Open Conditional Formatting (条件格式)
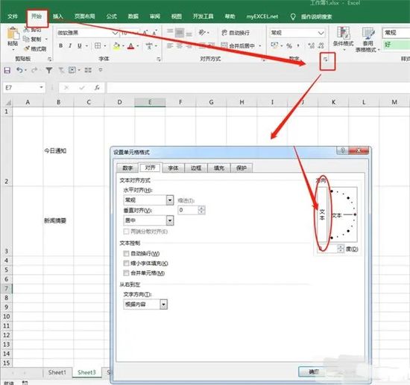 point(343,39)
